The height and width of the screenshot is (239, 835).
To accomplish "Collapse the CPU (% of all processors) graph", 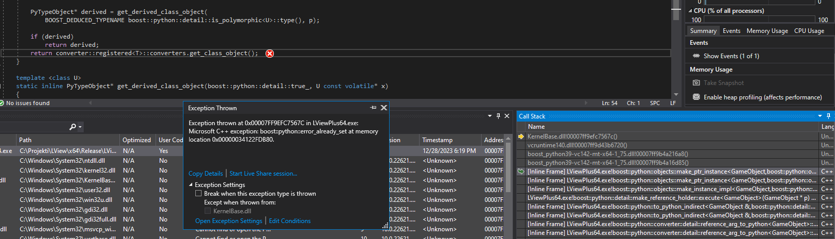I will 690,10.
